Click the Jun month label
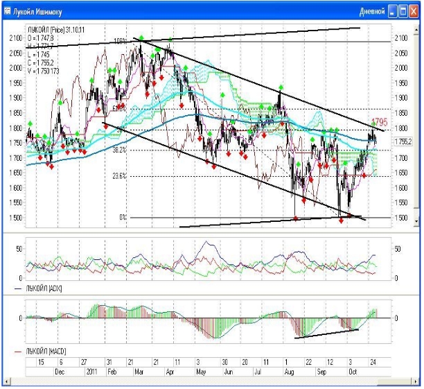 point(229,372)
